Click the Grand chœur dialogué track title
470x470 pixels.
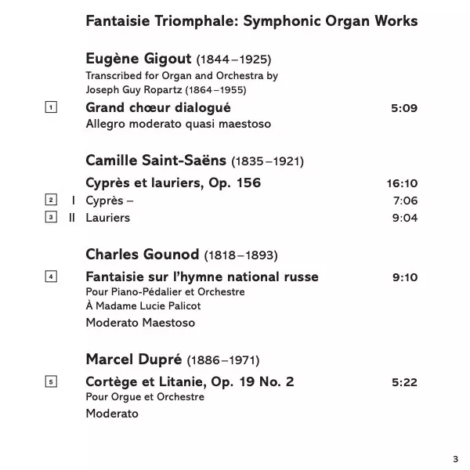[x=158, y=107]
